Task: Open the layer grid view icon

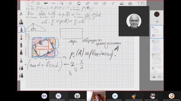Action: coord(160,77)
